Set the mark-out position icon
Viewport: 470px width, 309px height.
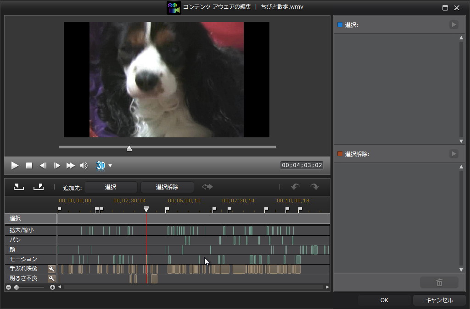point(39,187)
